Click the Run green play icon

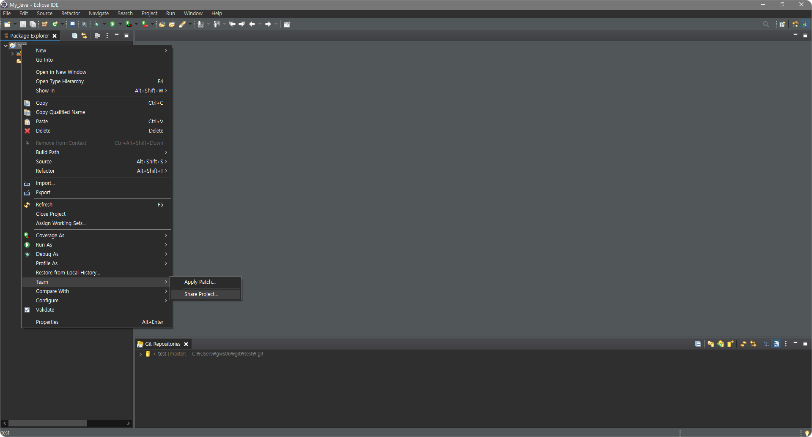(x=112, y=24)
